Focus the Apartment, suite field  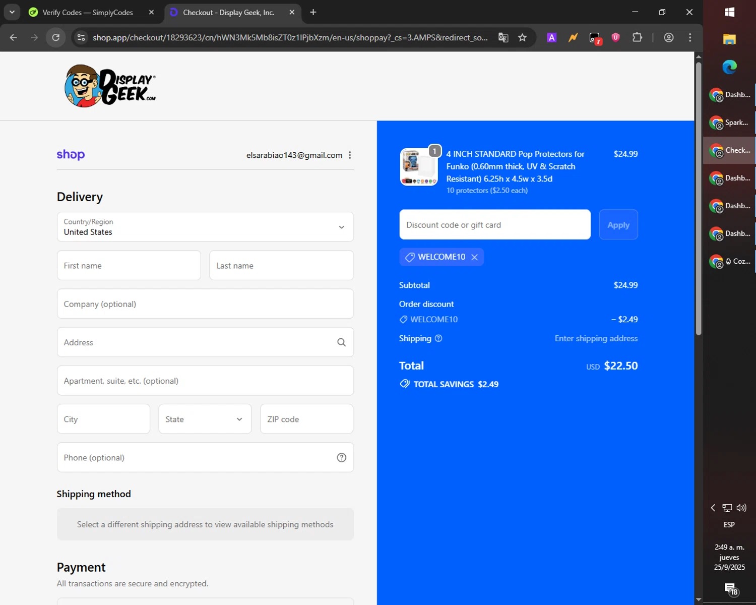tap(205, 381)
